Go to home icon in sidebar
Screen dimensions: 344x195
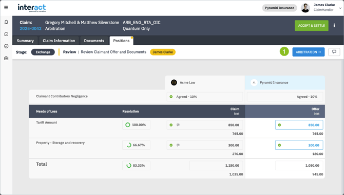pos(6,34)
